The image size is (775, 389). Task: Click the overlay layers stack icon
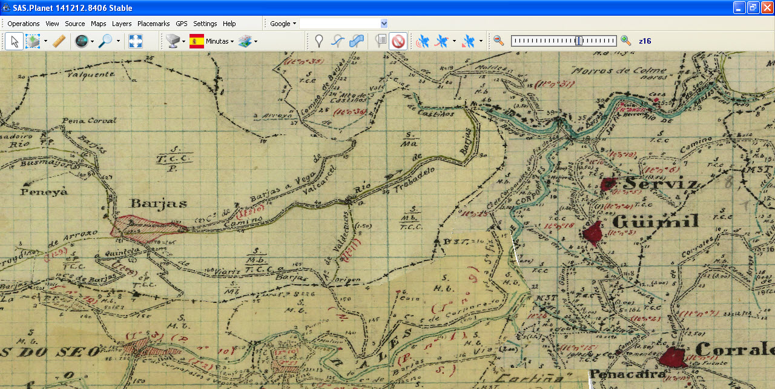point(245,41)
